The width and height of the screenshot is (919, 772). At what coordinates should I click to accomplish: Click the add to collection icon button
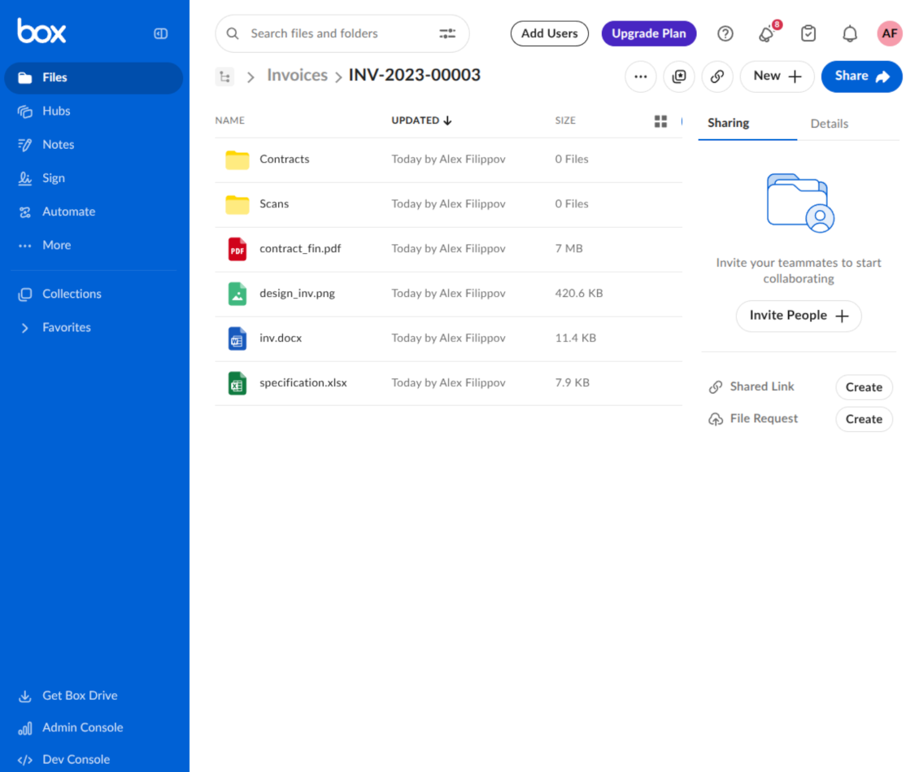(x=679, y=76)
